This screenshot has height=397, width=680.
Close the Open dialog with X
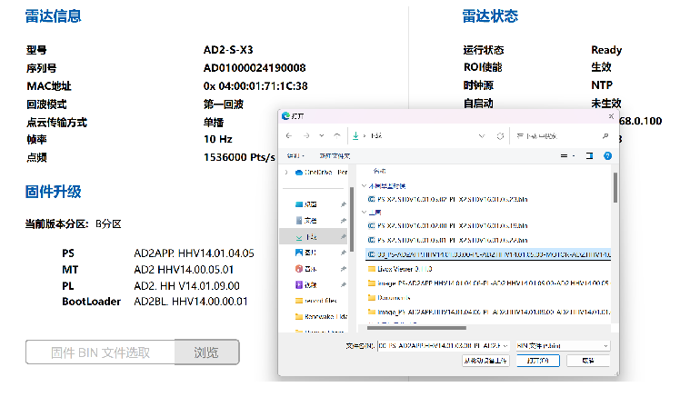pyautogui.click(x=611, y=116)
